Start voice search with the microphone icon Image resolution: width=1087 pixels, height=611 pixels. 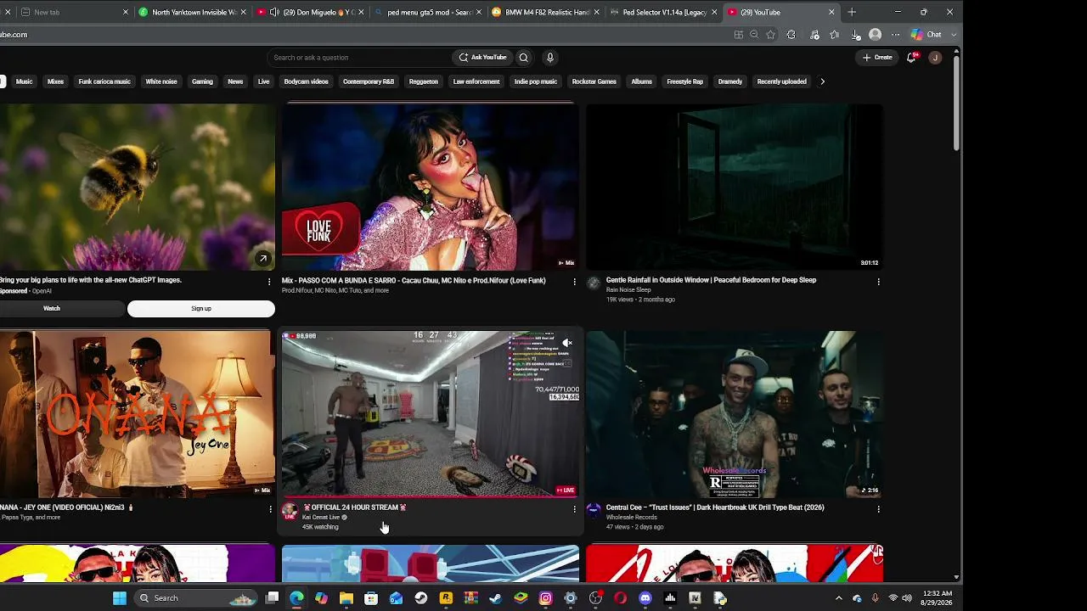(550, 58)
